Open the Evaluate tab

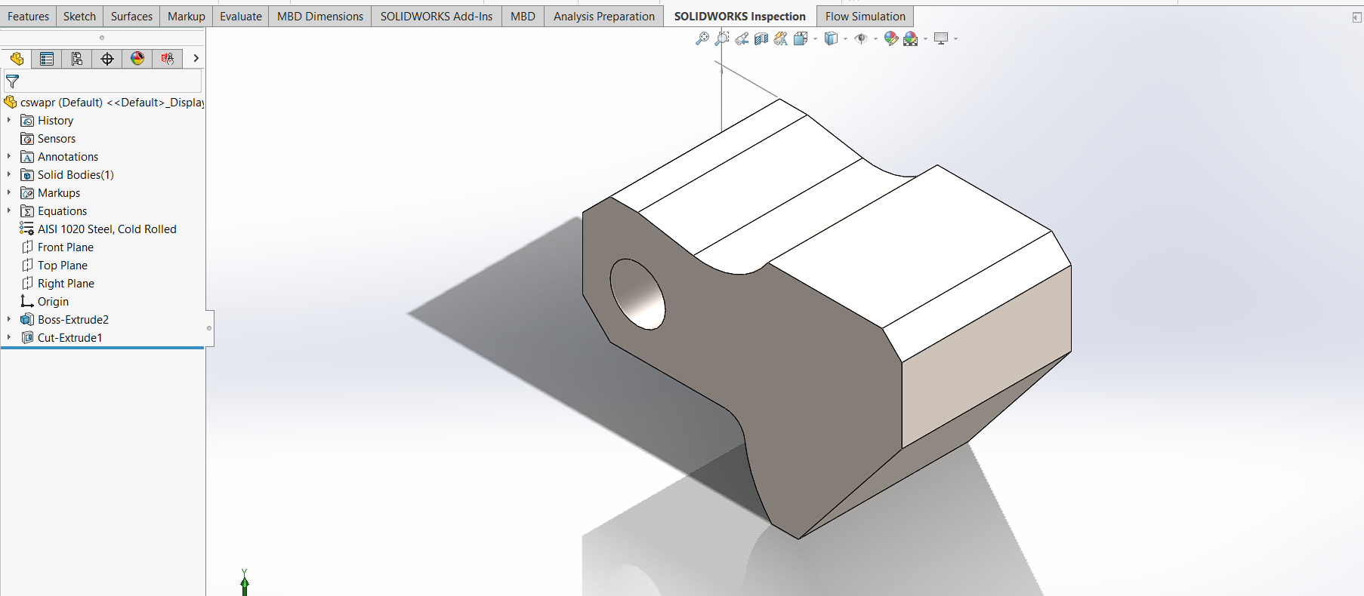pos(241,17)
